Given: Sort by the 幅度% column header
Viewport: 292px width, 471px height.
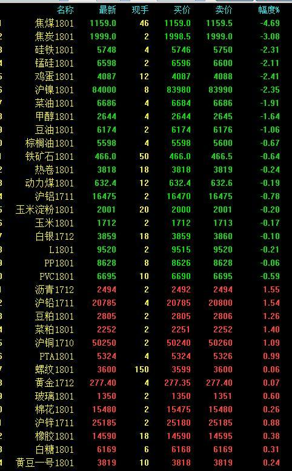Looking at the screenshot, I should tap(269, 10).
